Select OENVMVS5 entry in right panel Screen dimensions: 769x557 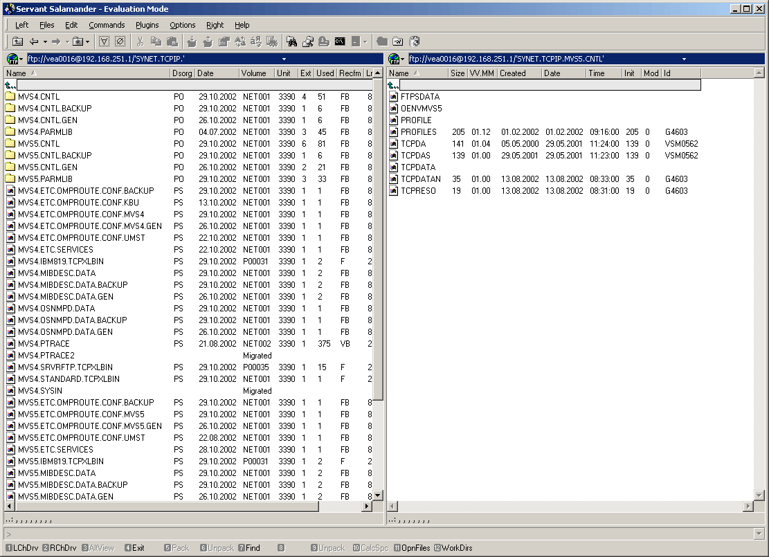coord(544,109)
